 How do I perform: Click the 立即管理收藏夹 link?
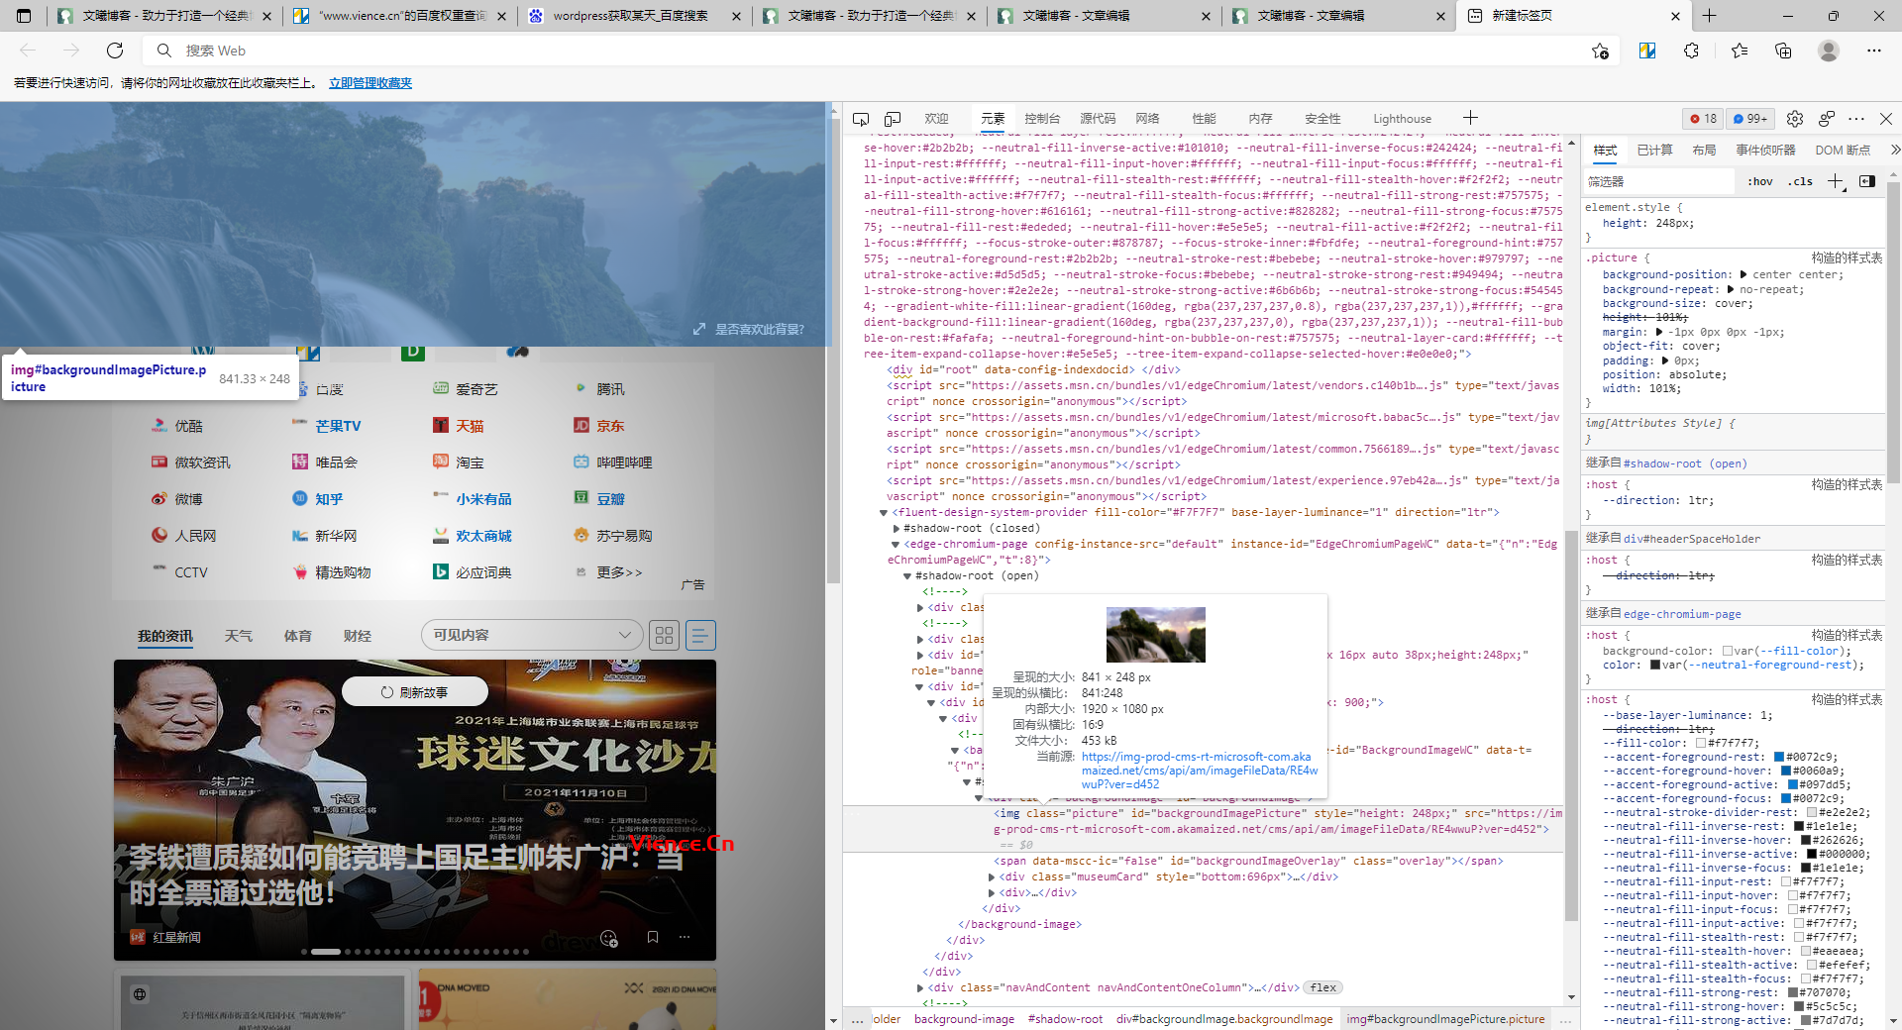tap(370, 83)
